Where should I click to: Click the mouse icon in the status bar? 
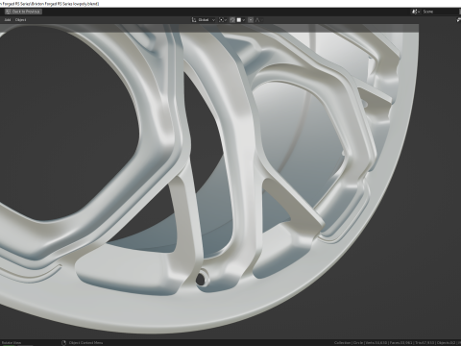(x=63, y=343)
